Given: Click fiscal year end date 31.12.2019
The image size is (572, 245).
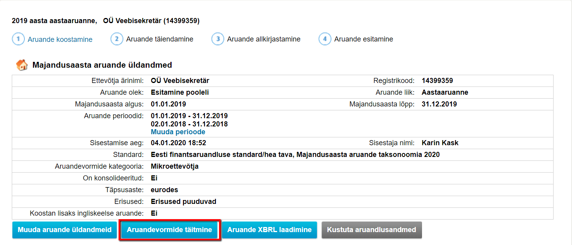Looking at the screenshot, I should (x=439, y=104).
